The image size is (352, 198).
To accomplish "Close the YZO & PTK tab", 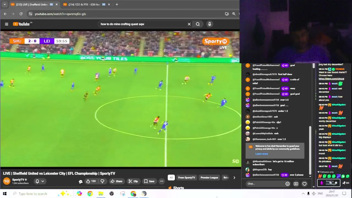I will [x=109, y=4].
